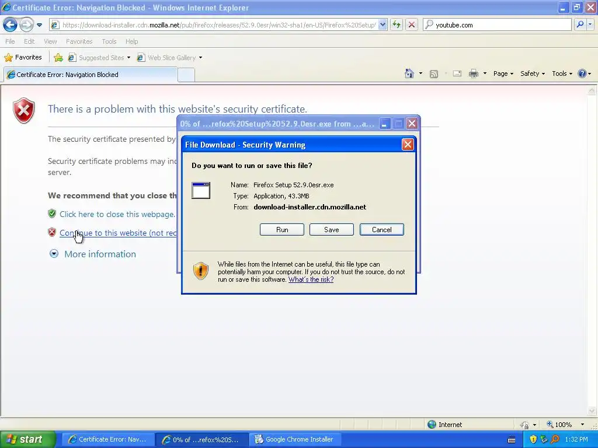Switch to Certificate Error taskbar item
598x448 pixels.
[107, 439]
